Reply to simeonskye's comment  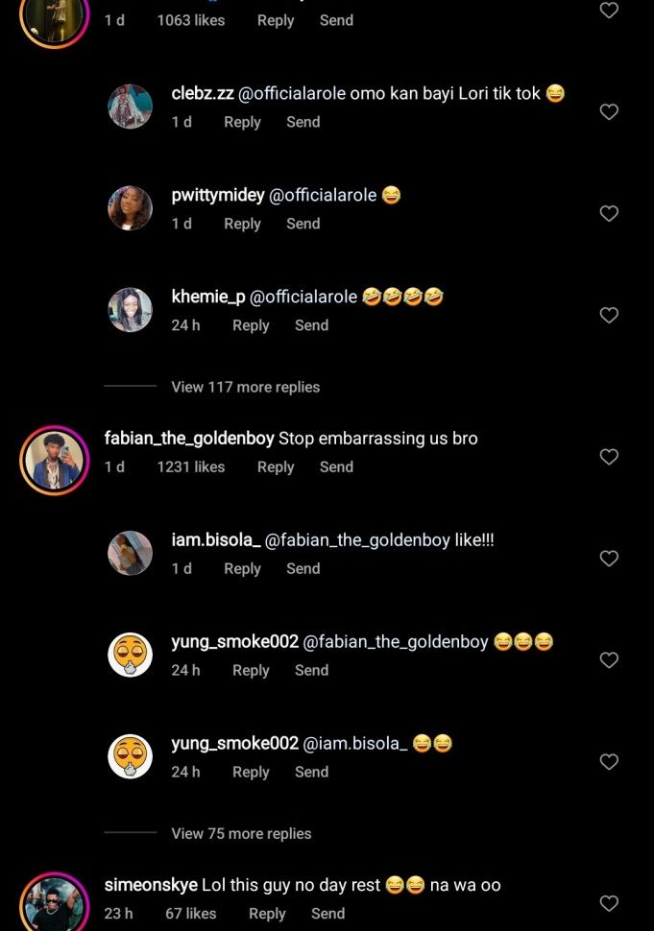point(267,914)
